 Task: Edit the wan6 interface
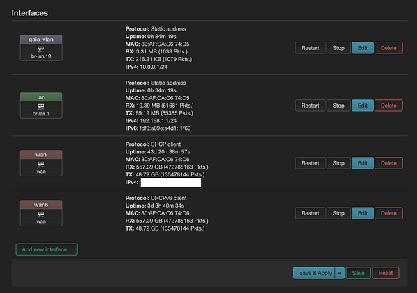(x=363, y=213)
